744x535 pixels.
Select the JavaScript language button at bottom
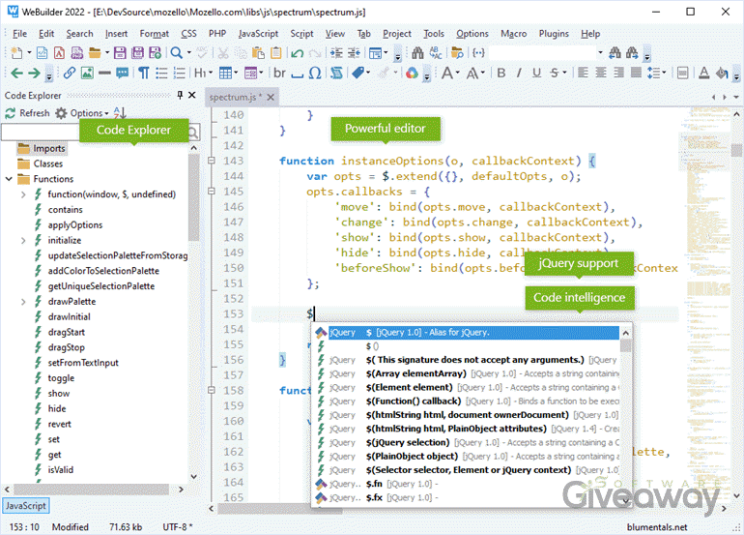[x=24, y=506]
